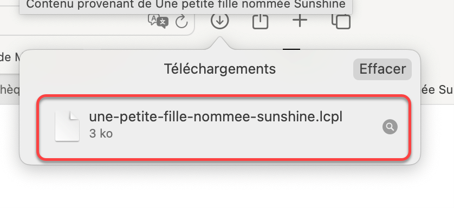This screenshot has height=208, width=454.
Task: Switch to the partially visible "hèq" tab
Action: tap(10, 90)
